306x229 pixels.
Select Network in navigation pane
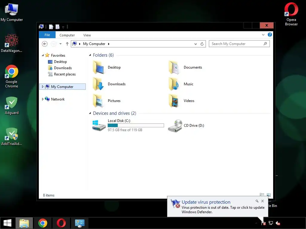click(55, 99)
